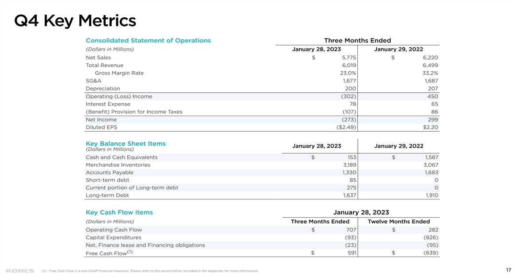Select the Key Cash Flow items heading
This screenshot has height=277, width=517.
[x=119, y=212]
